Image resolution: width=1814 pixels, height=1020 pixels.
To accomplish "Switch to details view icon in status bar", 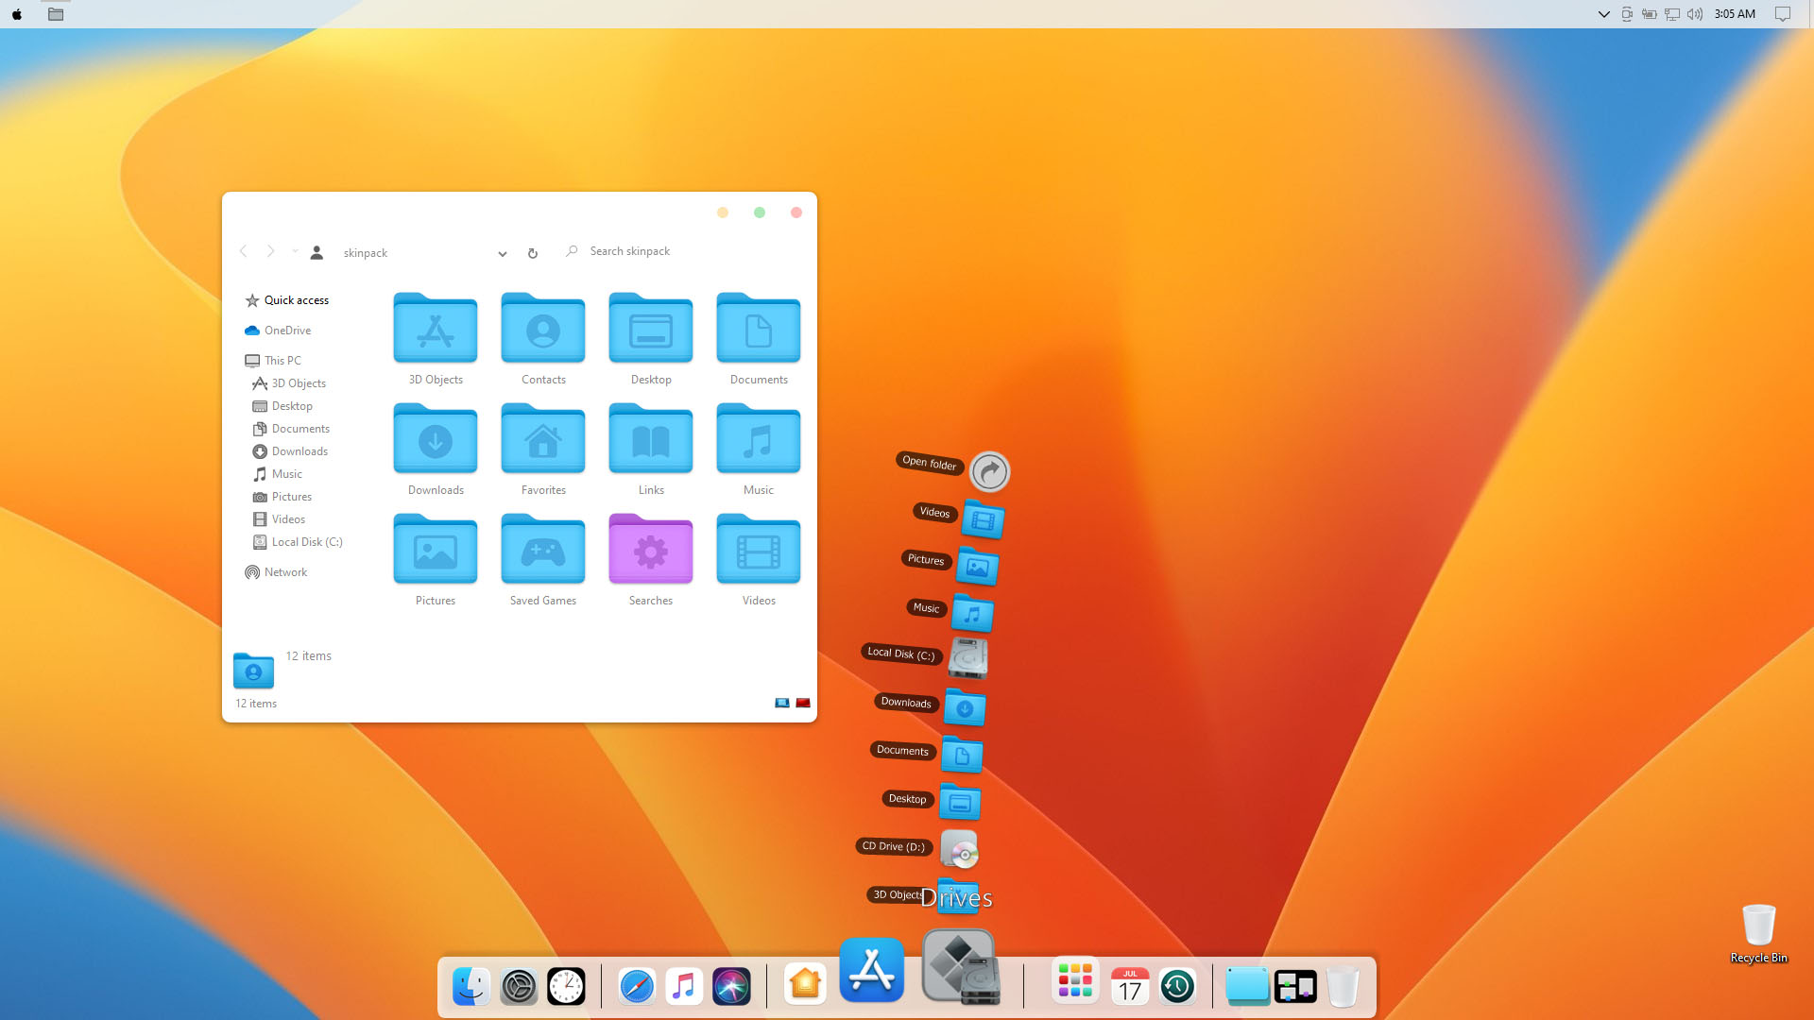I will (782, 703).
